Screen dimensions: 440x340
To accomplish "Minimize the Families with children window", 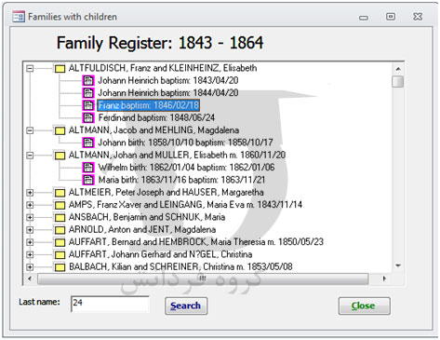I will point(364,18).
